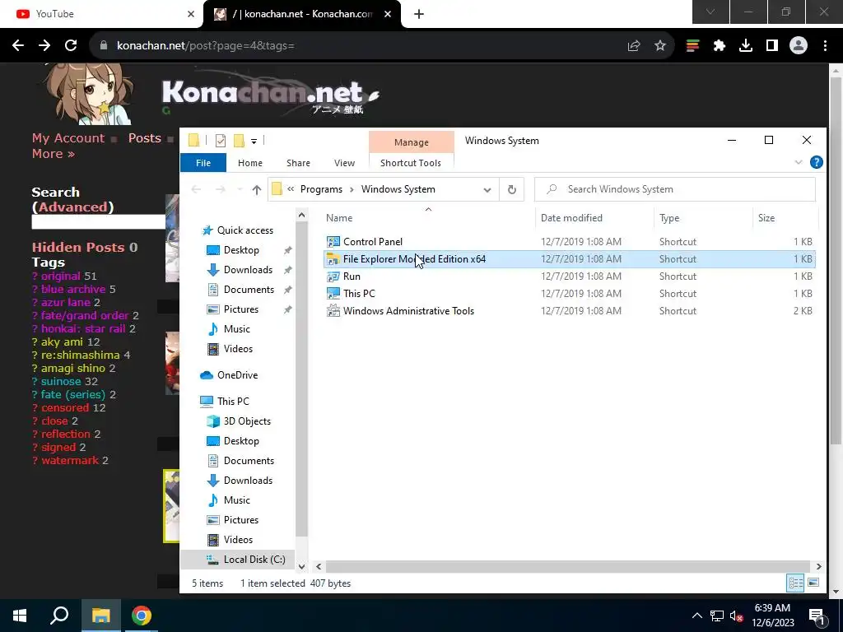Open Quick access in navigation pane
This screenshot has width=843, height=632.
click(x=245, y=230)
